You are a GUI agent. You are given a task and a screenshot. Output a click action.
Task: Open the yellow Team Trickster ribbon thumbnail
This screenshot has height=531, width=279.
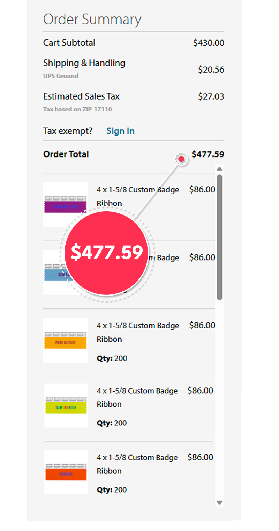[66, 406]
